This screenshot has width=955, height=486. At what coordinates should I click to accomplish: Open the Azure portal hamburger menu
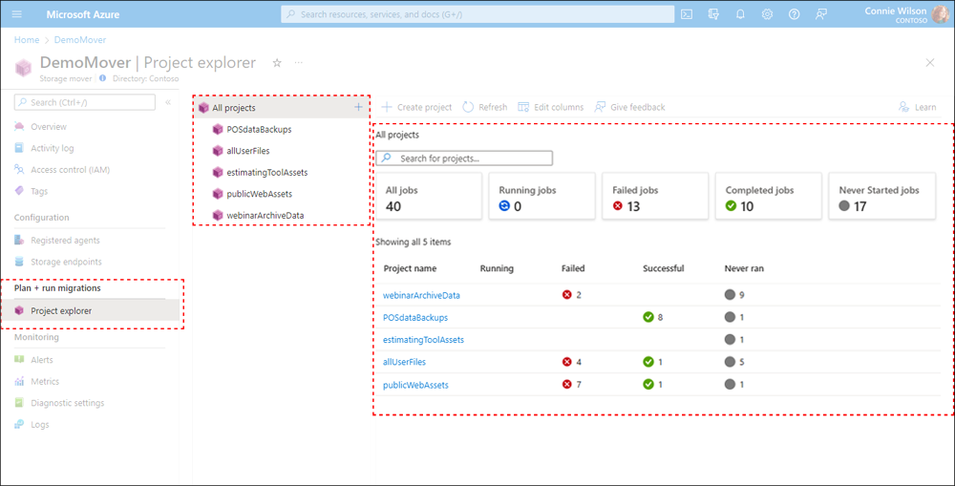[x=17, y=14]
